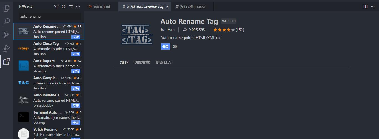Click the v0.1.10 version badge

coord(229,21)
